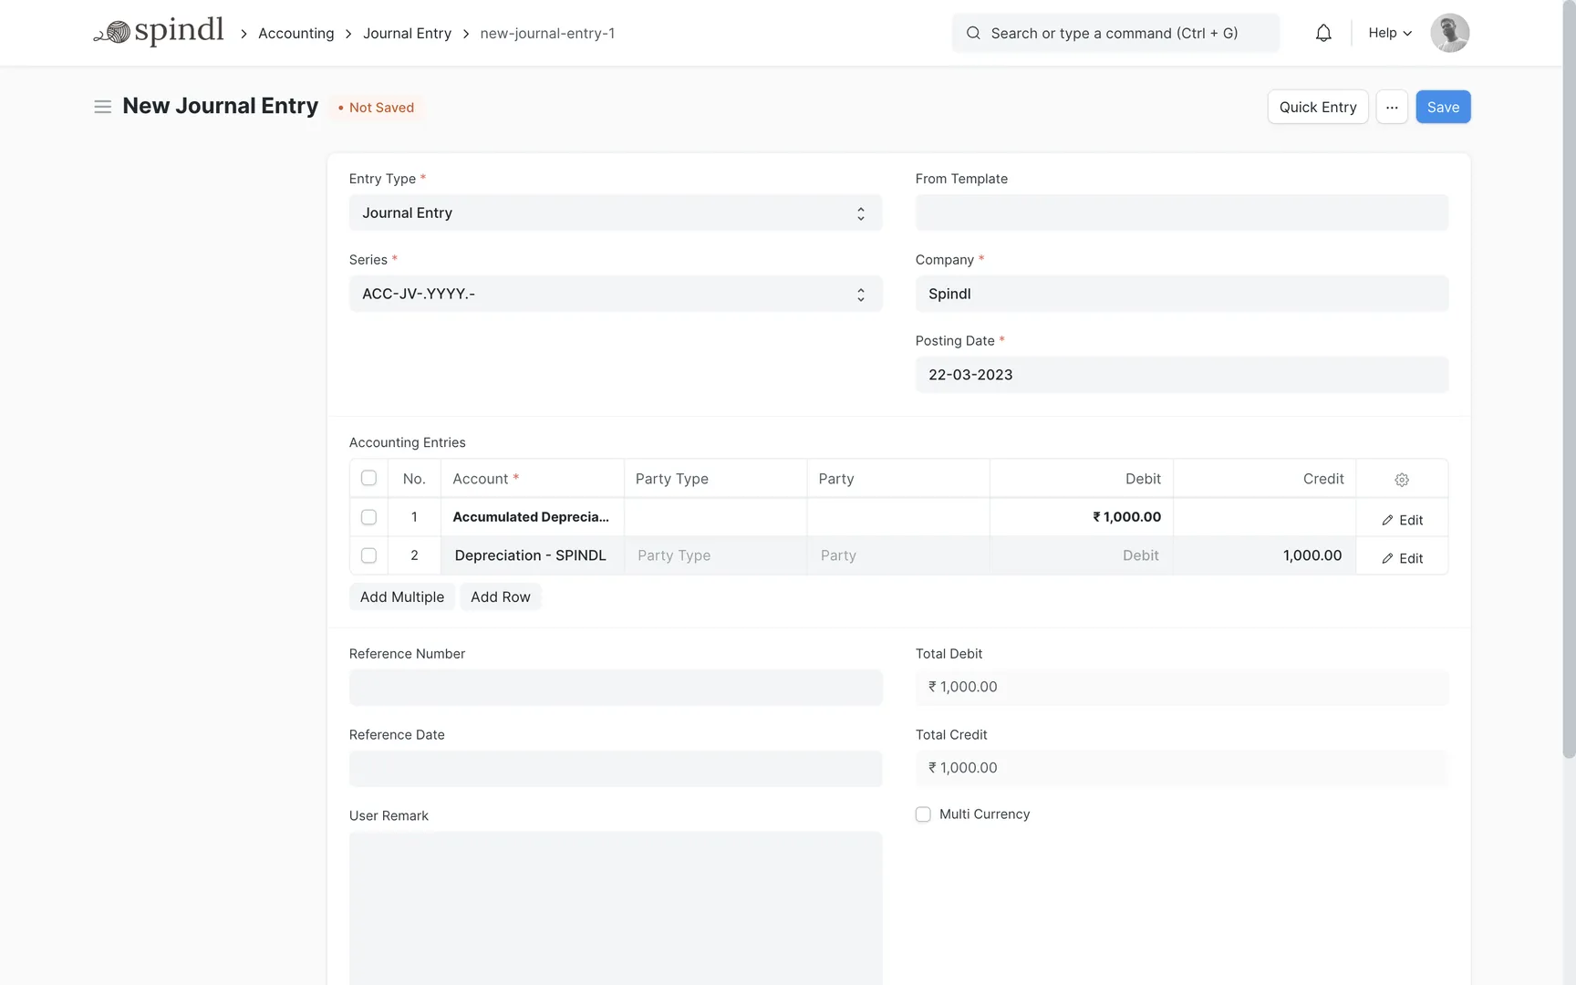The width and height of the screenshot is (1576, 985).
Task: Select all rows checkbox in table header
Action: (368, 478)
